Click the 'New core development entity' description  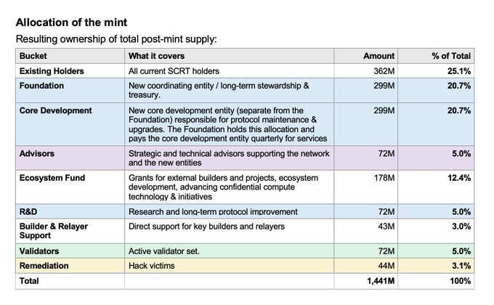(228, 124)
